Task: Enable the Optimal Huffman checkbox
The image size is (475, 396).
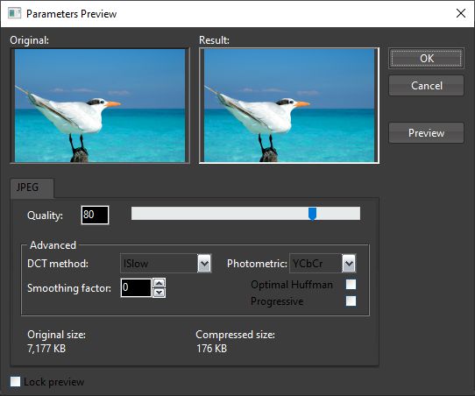Action: tap(351, 284)
